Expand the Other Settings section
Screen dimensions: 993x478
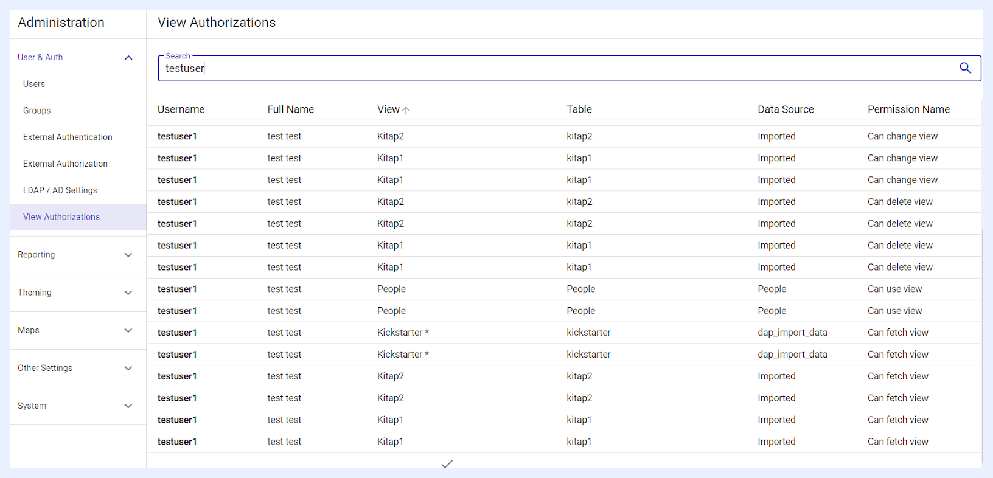pyautogui.click(x=128, y=368)
